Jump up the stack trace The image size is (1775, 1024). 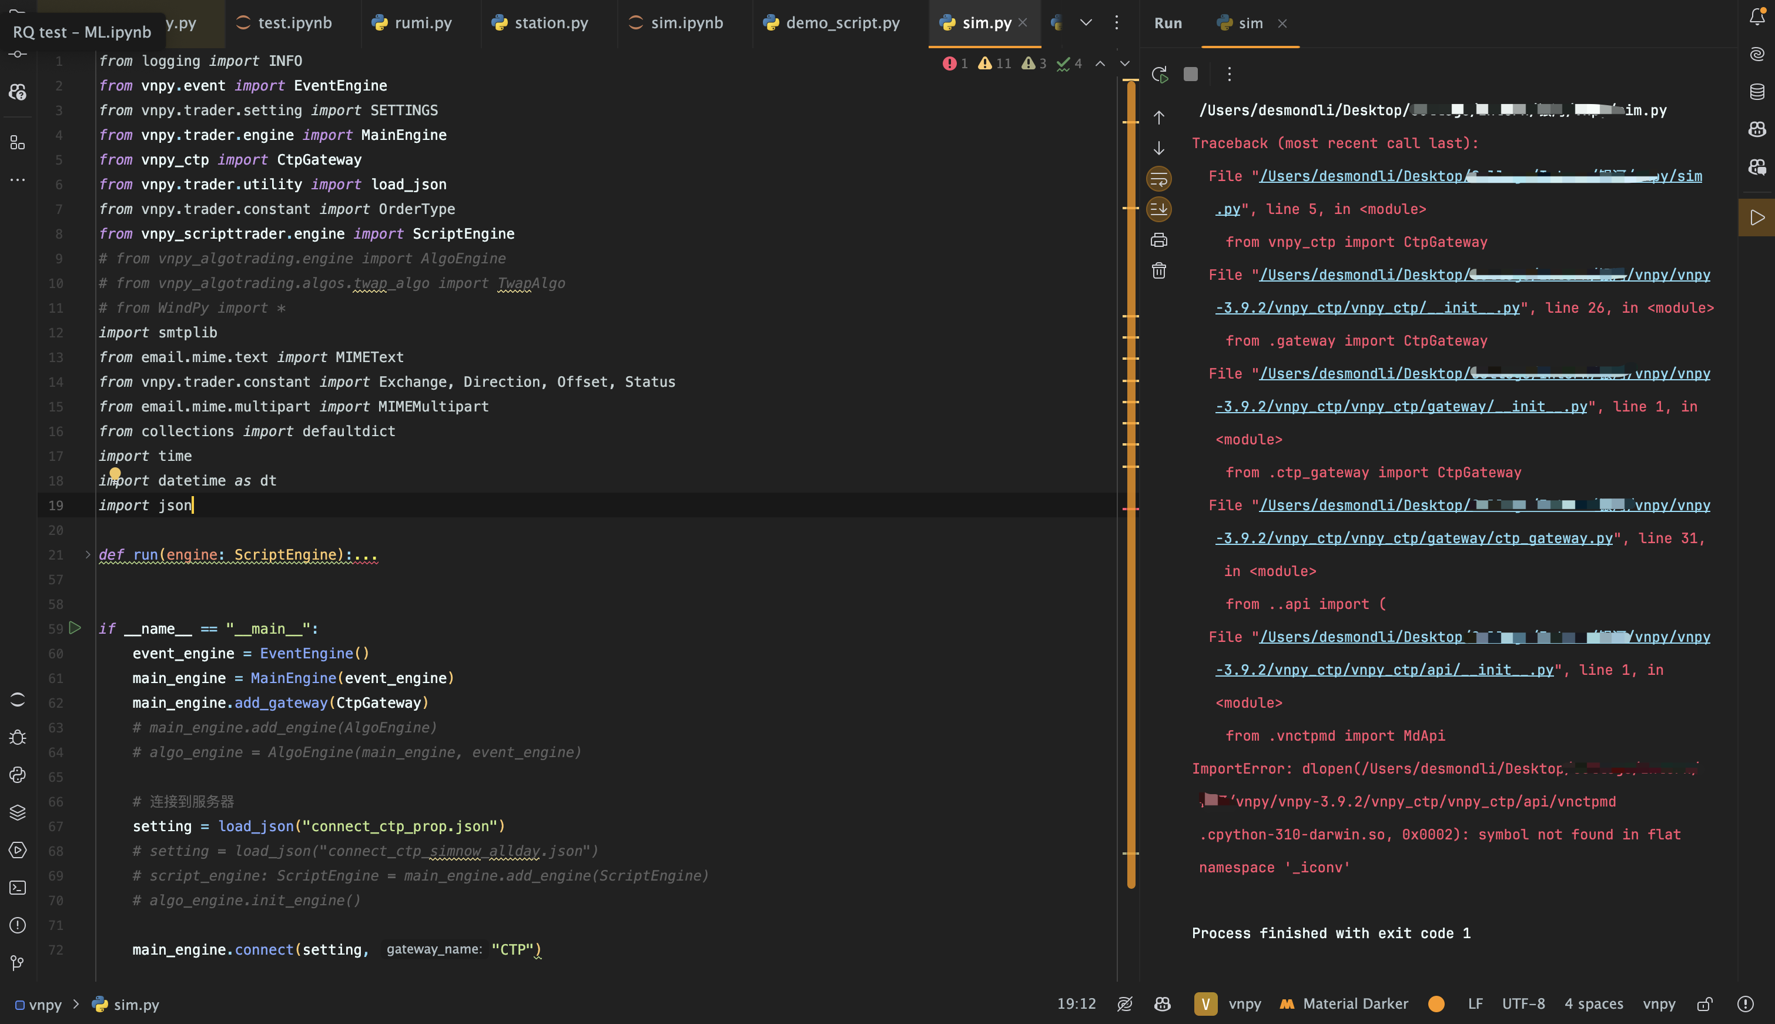pyautogui.click(x=1158, y=117)
